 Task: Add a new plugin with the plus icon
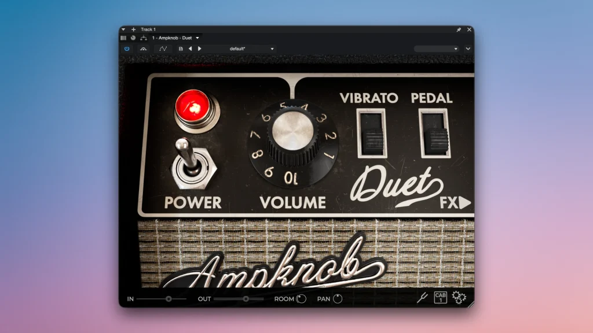coord(134,29)
